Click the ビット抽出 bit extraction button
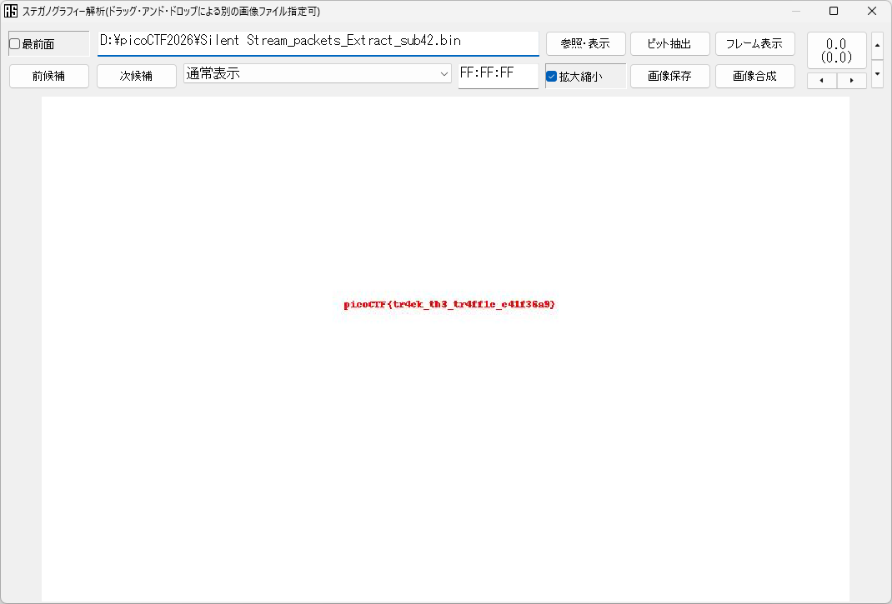The width and height of the screenshot is (892, 604). coord(669,44)
